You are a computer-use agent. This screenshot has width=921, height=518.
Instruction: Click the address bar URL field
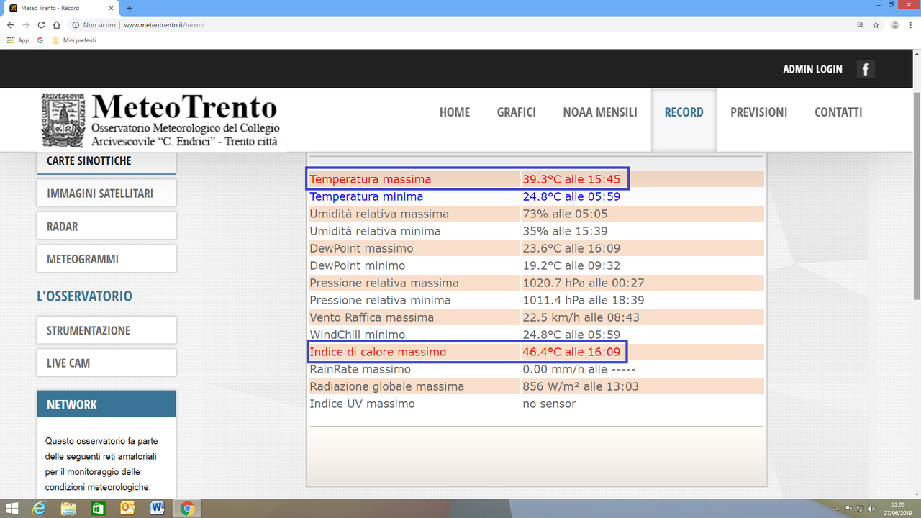pyautogui.click(x=460, y=24)
